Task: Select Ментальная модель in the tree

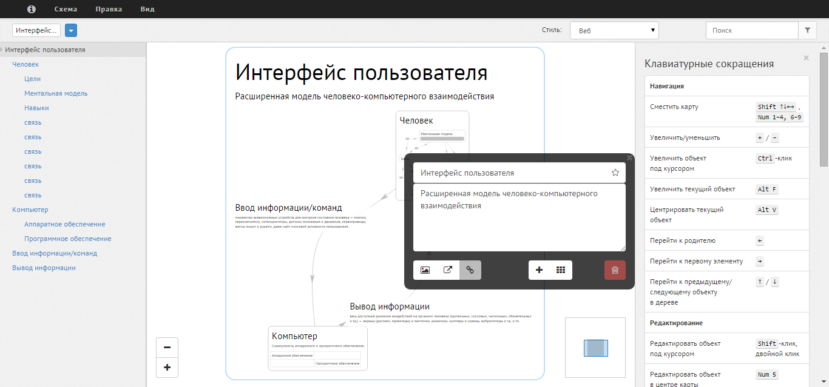Action: (x=56, y=93)
